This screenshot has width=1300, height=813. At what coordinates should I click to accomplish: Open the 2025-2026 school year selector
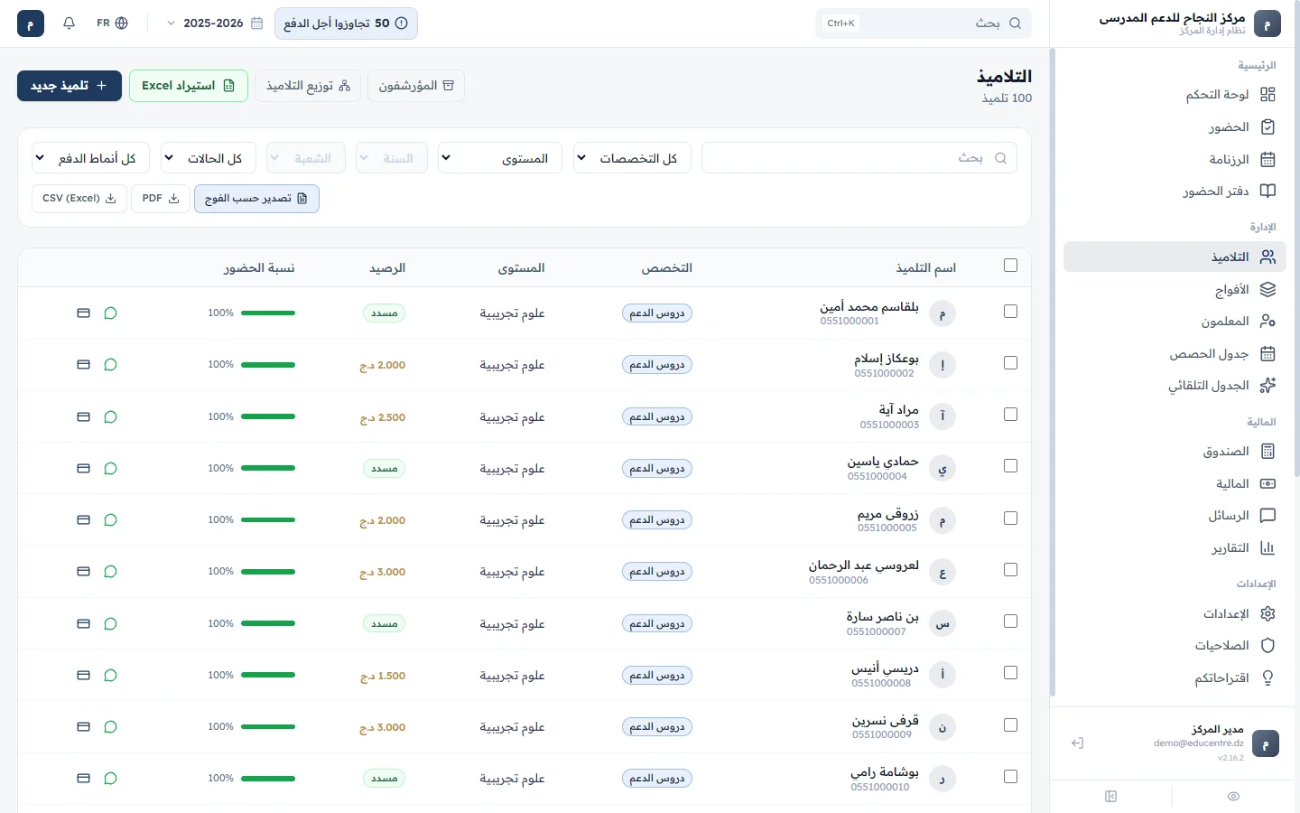click(215, 23)
